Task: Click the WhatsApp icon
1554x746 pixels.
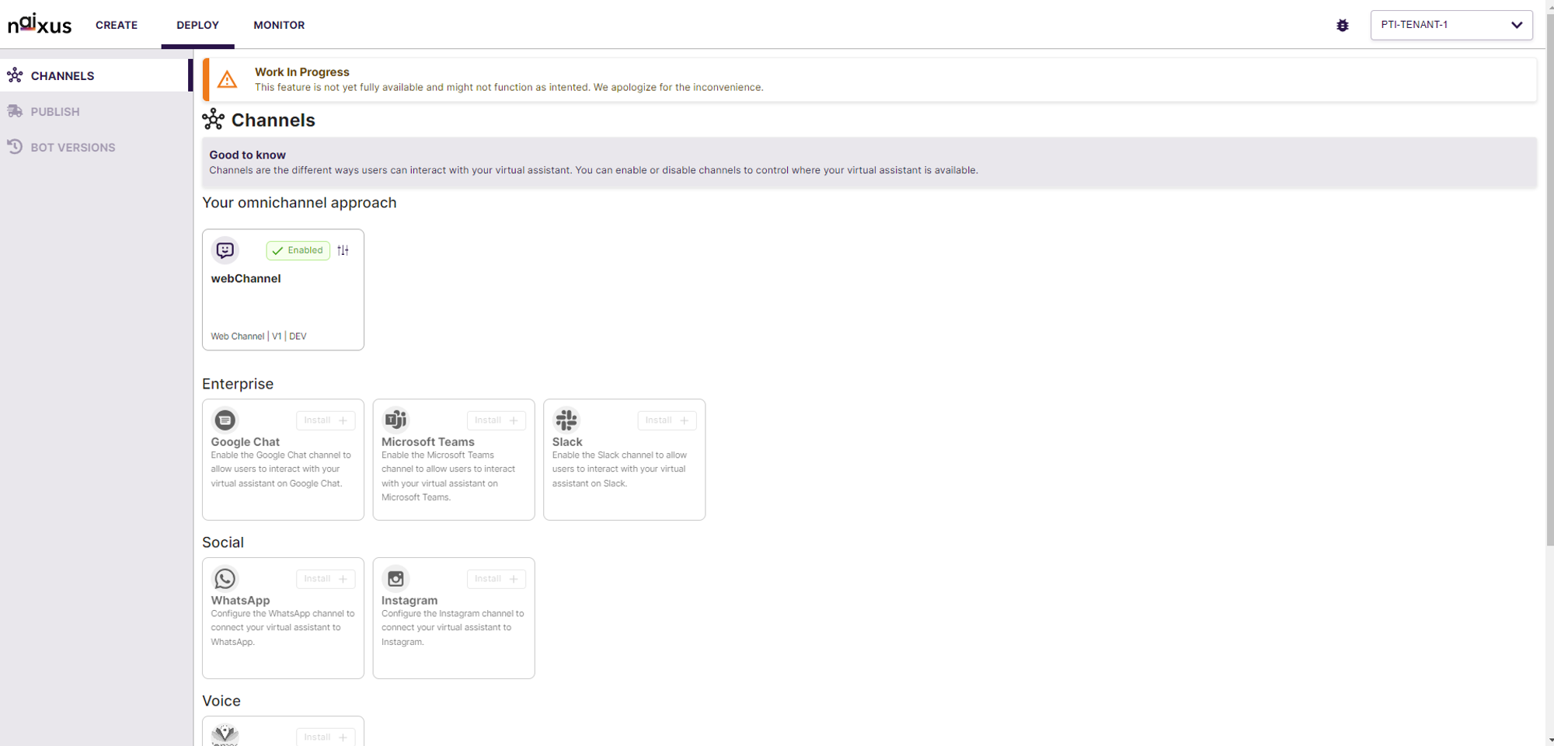Action: (x=225, y=578)
